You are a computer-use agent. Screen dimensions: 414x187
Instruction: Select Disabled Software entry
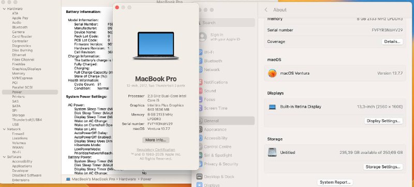[x=27, y=176]
